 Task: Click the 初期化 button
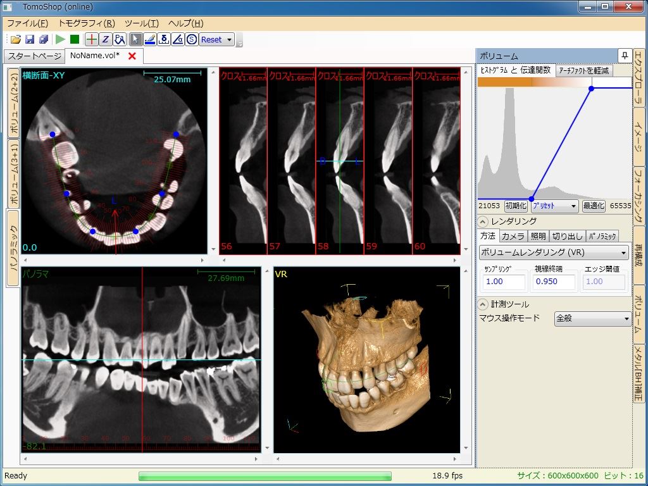tap(516, 206)
